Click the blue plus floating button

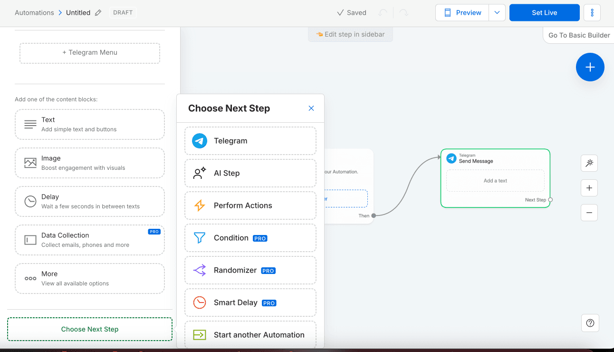(590, 67)
